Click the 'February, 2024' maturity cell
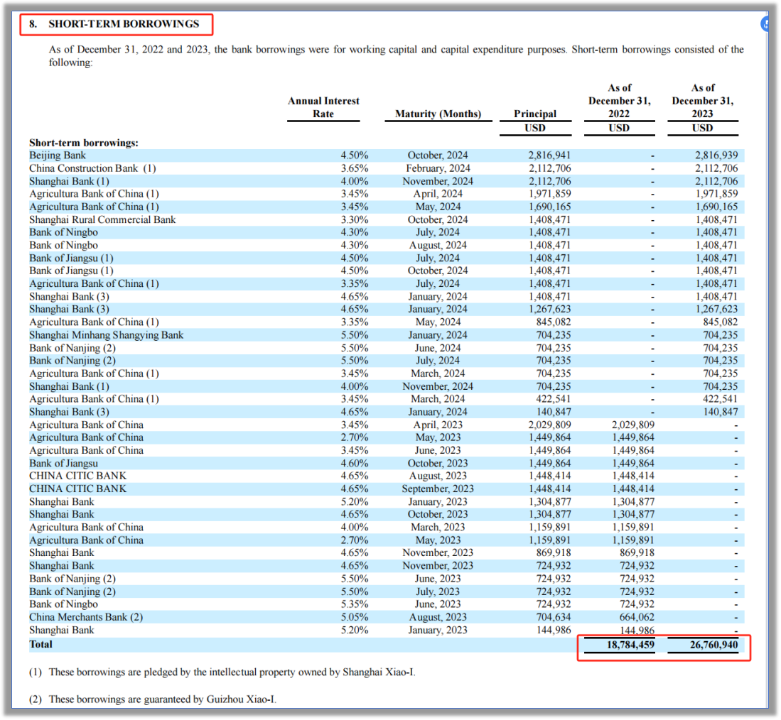Image resolution: width=781 pixels, height=720 pixels. (x=438, y=168)
